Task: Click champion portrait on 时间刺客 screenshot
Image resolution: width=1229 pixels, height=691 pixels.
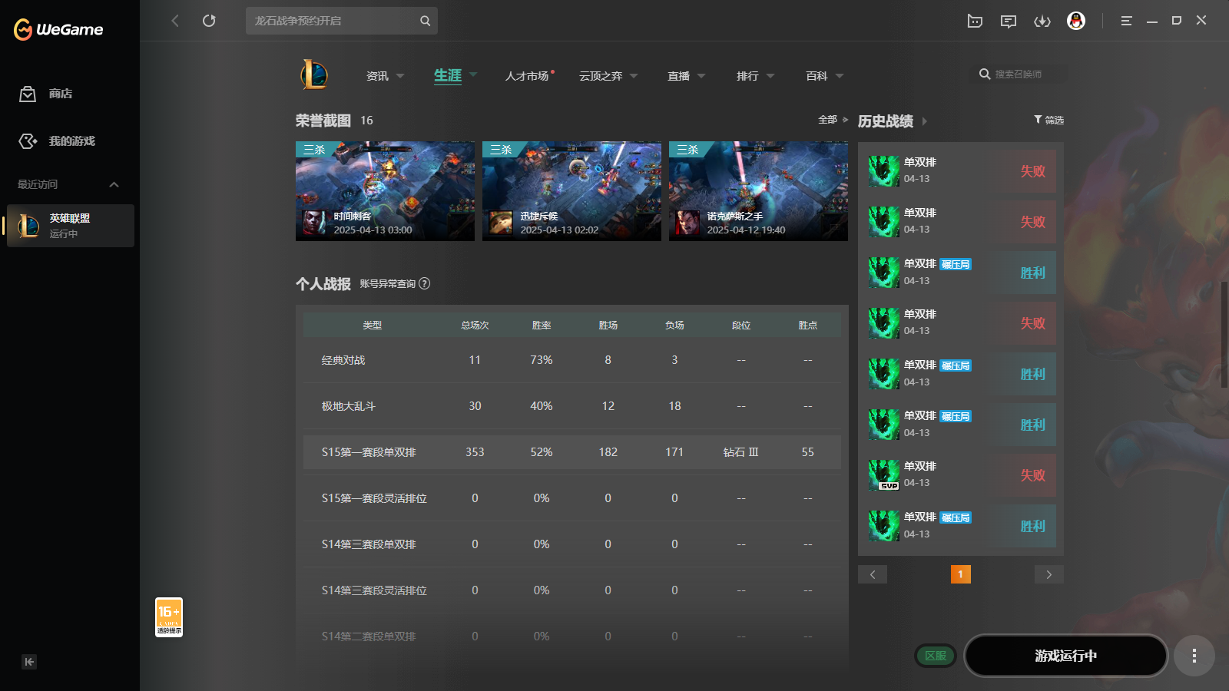Action: (313, 223)
